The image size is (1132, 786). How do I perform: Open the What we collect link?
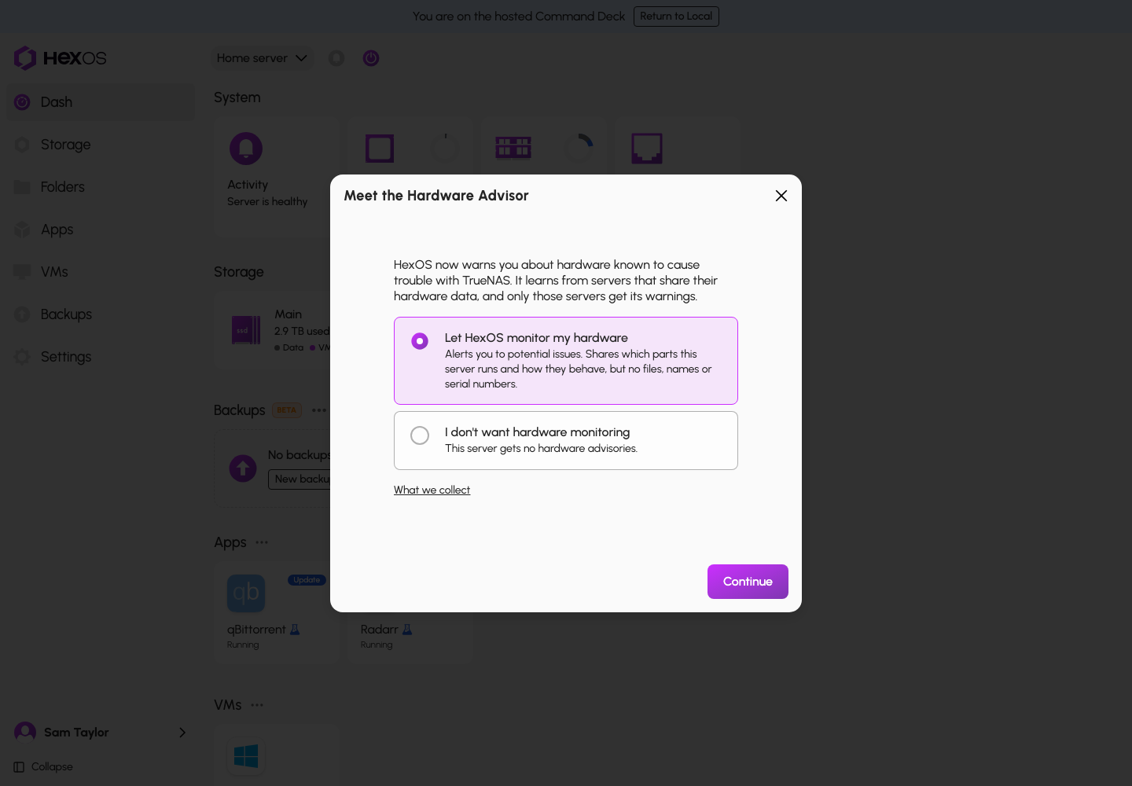432,490
